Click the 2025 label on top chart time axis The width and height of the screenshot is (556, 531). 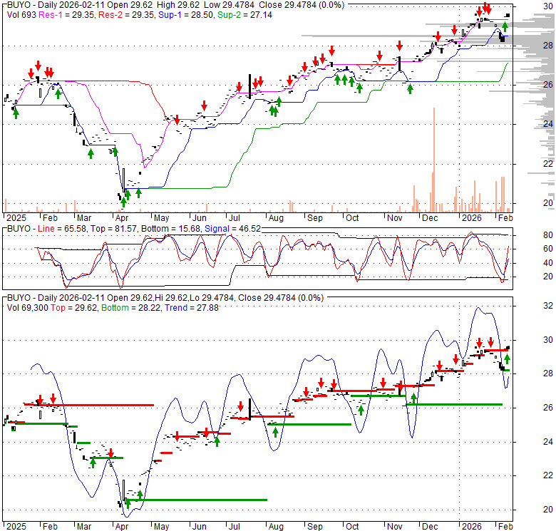point(16,218)
